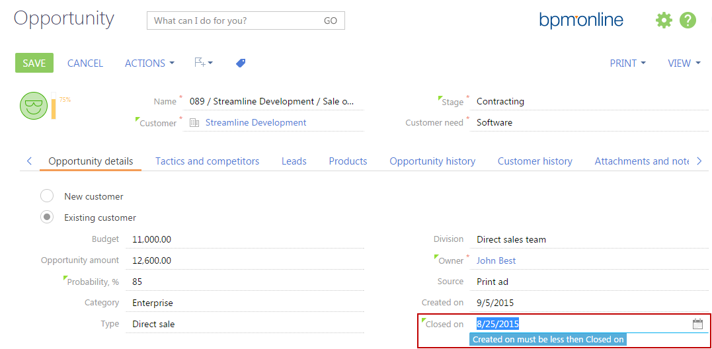Open the help question mark icon
Viewport: 712px width, 349px height.
point(688,20)
